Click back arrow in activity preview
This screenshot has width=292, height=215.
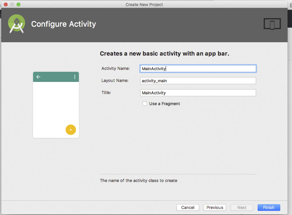coord(38,77)
